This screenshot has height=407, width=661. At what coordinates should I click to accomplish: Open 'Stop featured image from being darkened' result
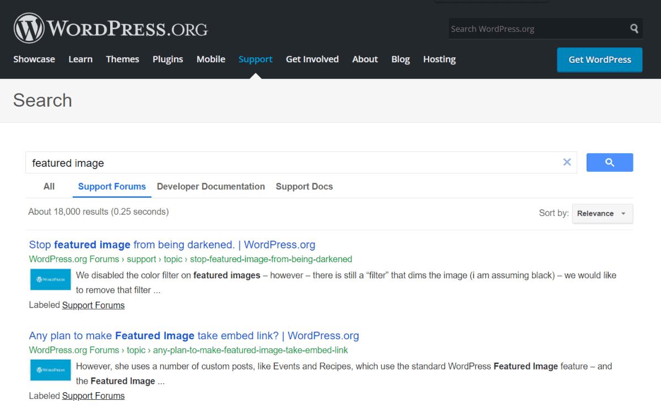click(172, 245)
